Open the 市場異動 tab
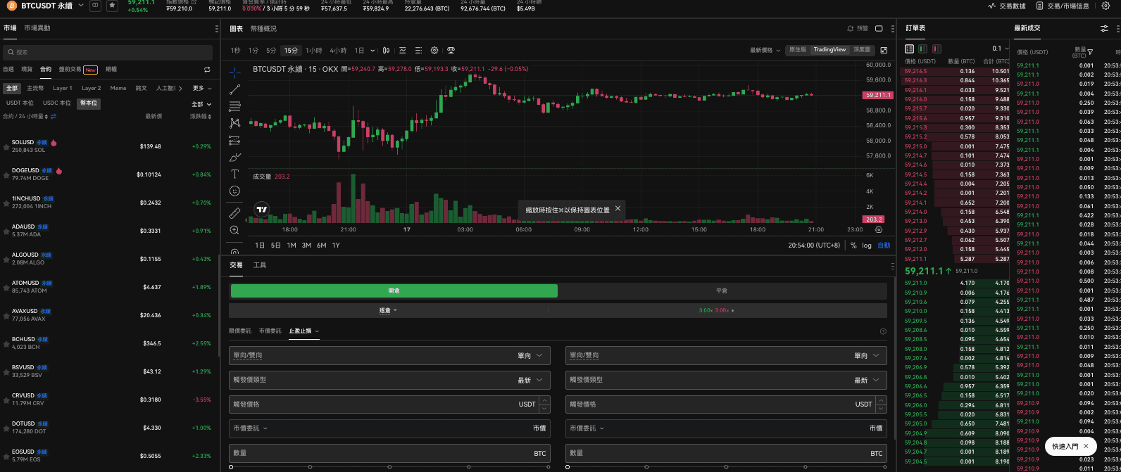This screenshot has width=1121, height=472. (x=37, y=28)
